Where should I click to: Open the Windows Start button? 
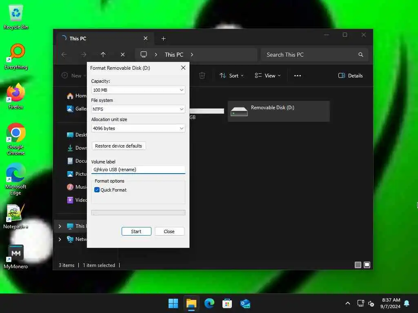[173, 303]
